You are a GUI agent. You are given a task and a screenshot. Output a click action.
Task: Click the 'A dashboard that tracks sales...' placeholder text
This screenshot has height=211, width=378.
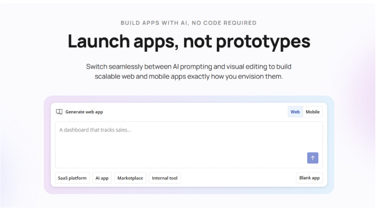(x=95, y=130)
